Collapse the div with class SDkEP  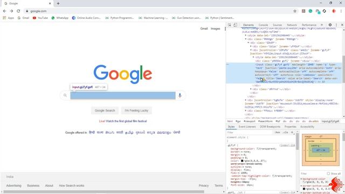pos(249,43)
